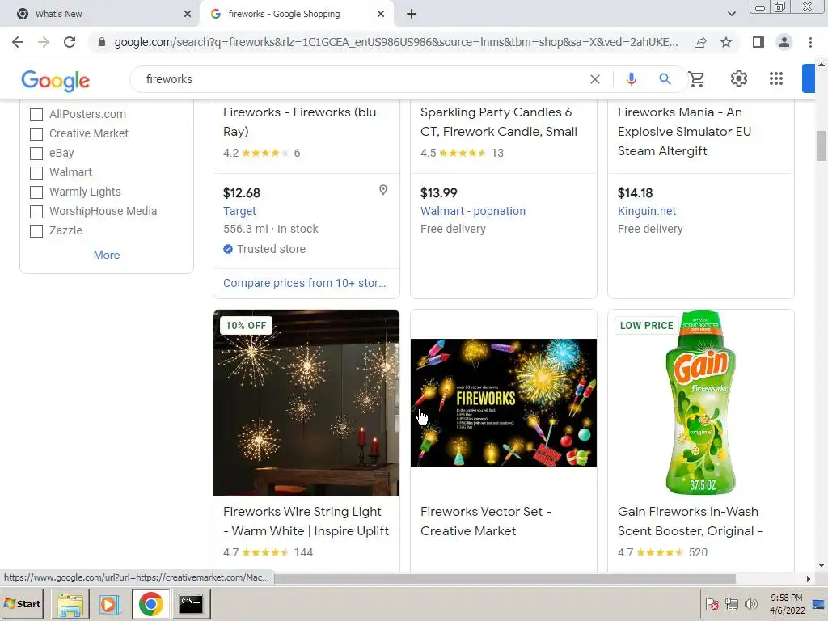Click the $12.68 price on Target listing

click(241, 192)
